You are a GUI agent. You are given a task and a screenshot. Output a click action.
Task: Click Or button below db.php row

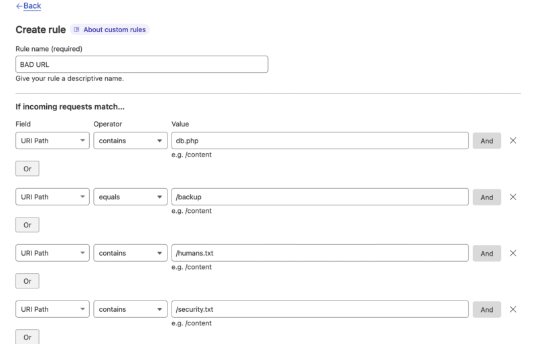click(27, 169)
